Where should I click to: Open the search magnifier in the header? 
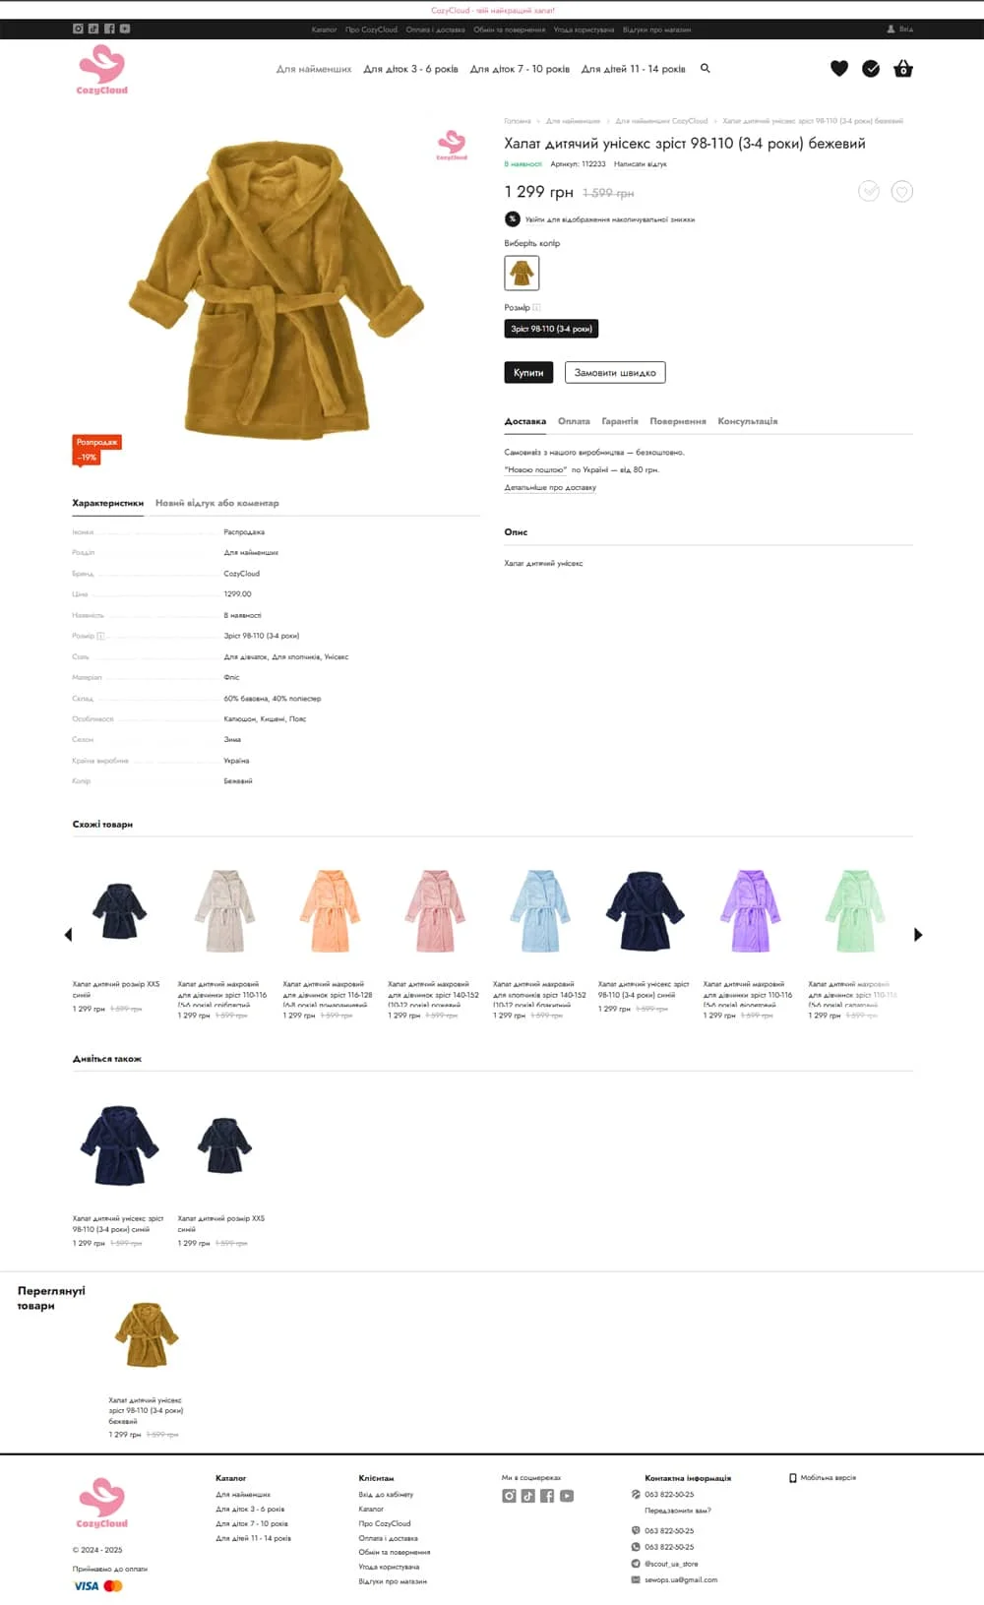coord(705,68)
